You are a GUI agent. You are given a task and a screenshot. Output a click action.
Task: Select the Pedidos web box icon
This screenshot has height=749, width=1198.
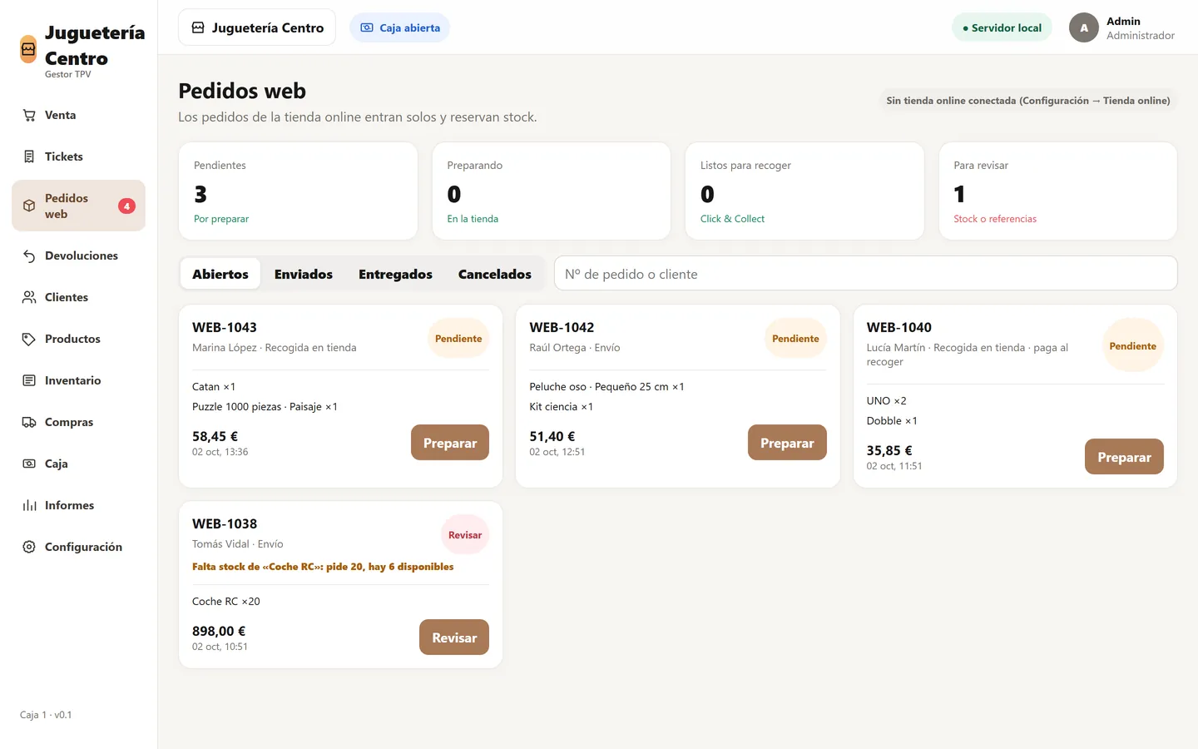(x=29, y=206)
